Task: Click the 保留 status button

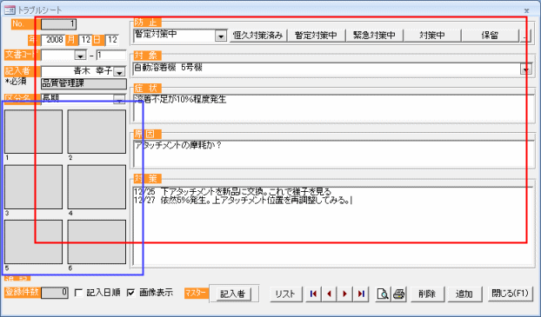Action: pos(490,35)
